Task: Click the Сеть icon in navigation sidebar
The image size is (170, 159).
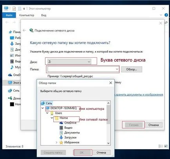Action: [10, 91]
